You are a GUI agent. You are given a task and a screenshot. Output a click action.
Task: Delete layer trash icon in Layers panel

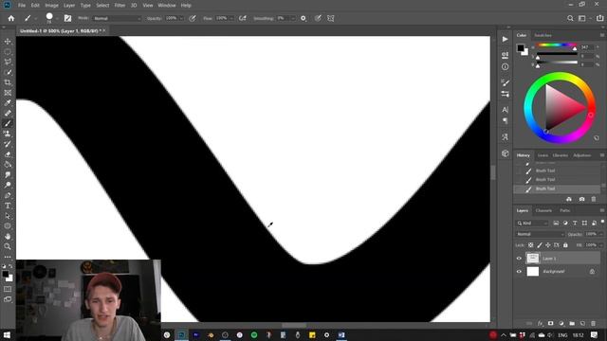[x=594, y=323]
